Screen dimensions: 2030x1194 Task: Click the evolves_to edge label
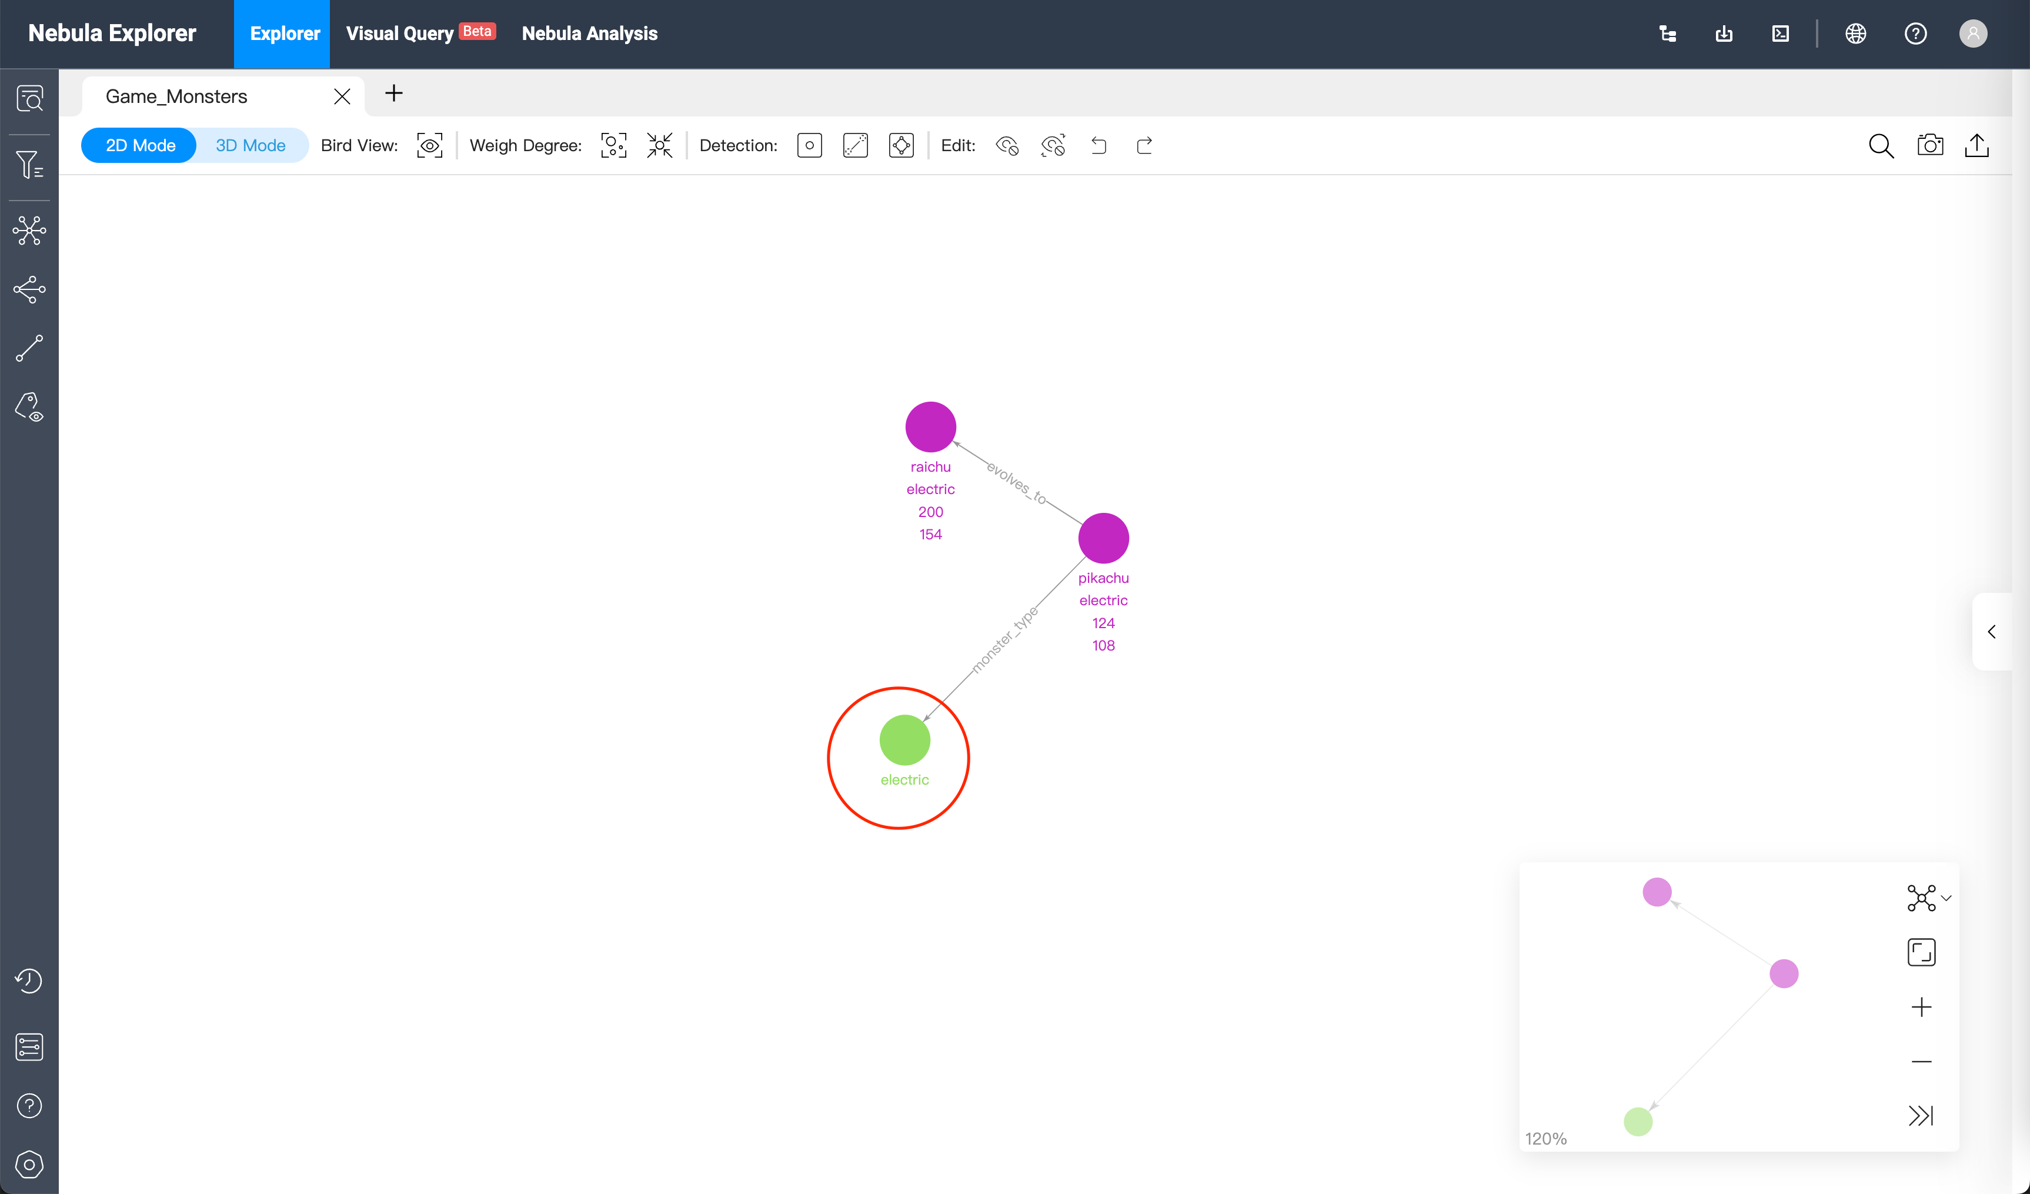[x=1017, y=483]
